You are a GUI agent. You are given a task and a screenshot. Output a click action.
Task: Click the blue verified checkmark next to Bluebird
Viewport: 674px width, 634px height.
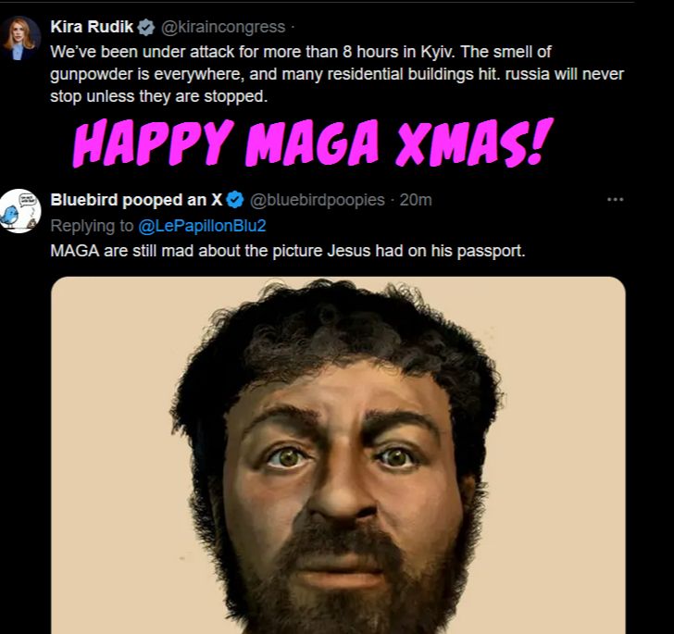pos(235,200)
